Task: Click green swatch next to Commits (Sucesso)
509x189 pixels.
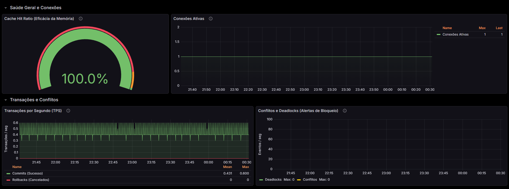Action: point(8,173)
